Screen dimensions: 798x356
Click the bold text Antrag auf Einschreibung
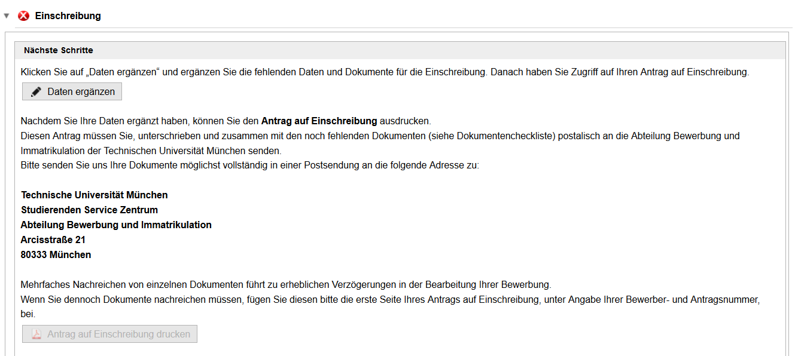click(x=319, y=121)
